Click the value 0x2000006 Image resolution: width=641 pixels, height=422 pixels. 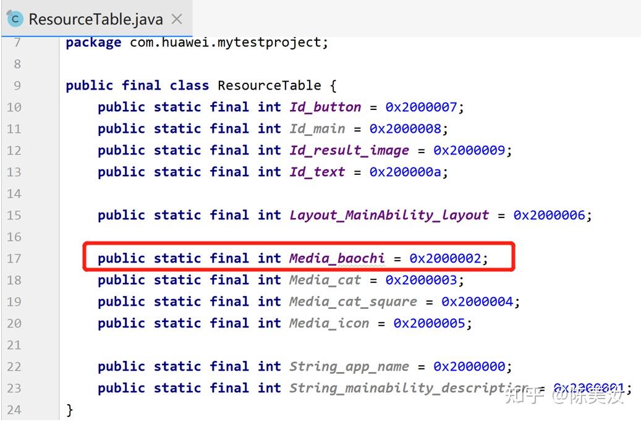pos(550,215)
